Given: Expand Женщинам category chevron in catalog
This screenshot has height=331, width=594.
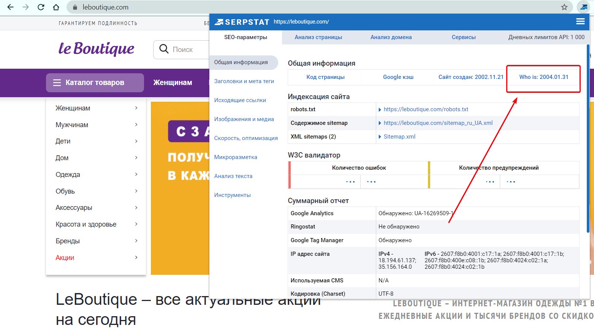Looking at the screenshot, I should pyautogui.click(x=136, y=108).
